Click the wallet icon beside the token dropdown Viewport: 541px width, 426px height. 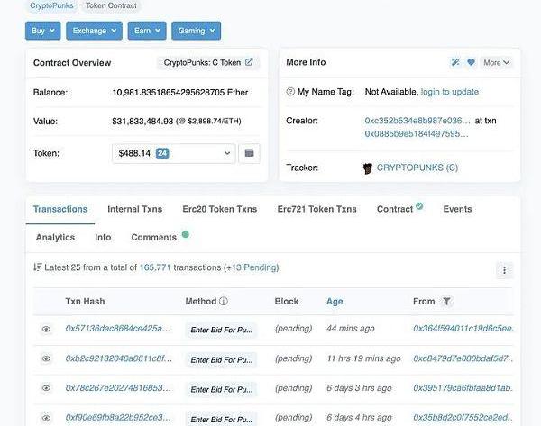pyautogui.click(x=250, y=153)
